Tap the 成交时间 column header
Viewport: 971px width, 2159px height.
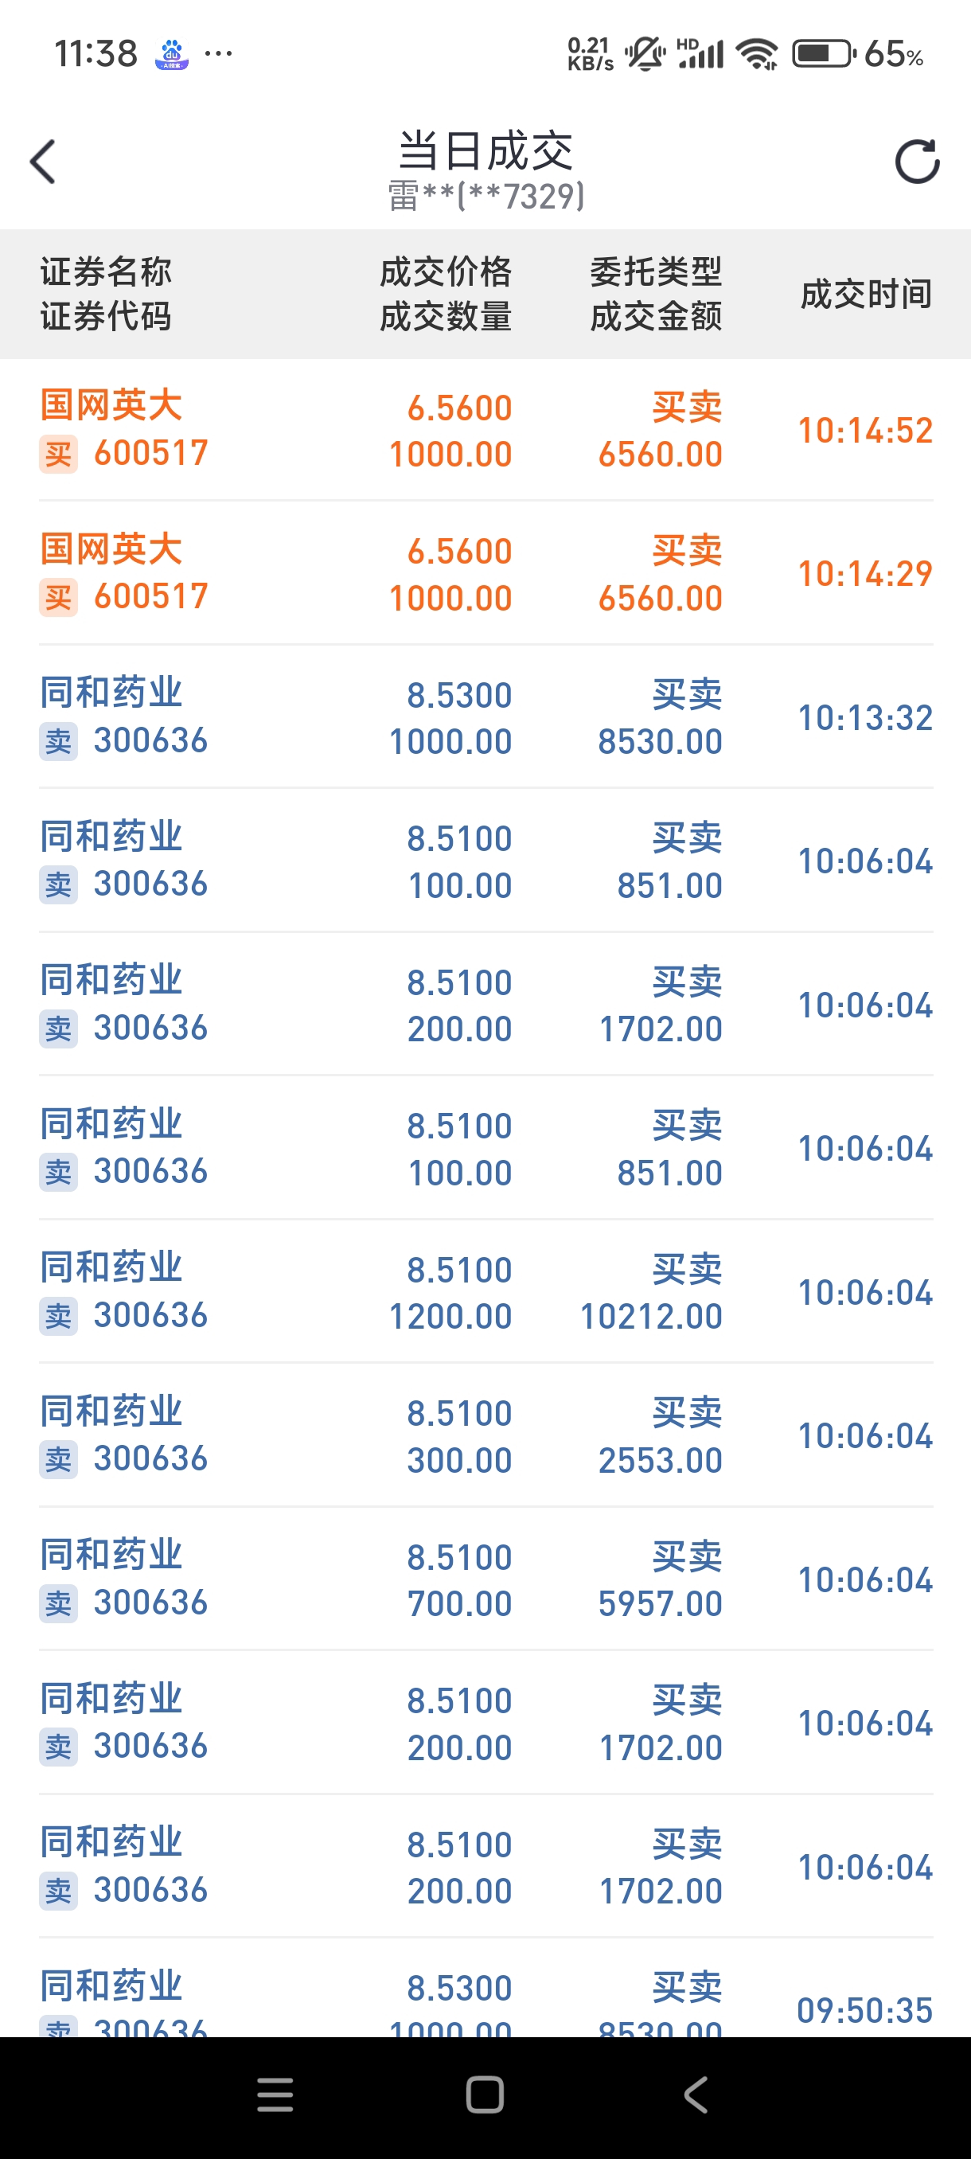point(865,295)
